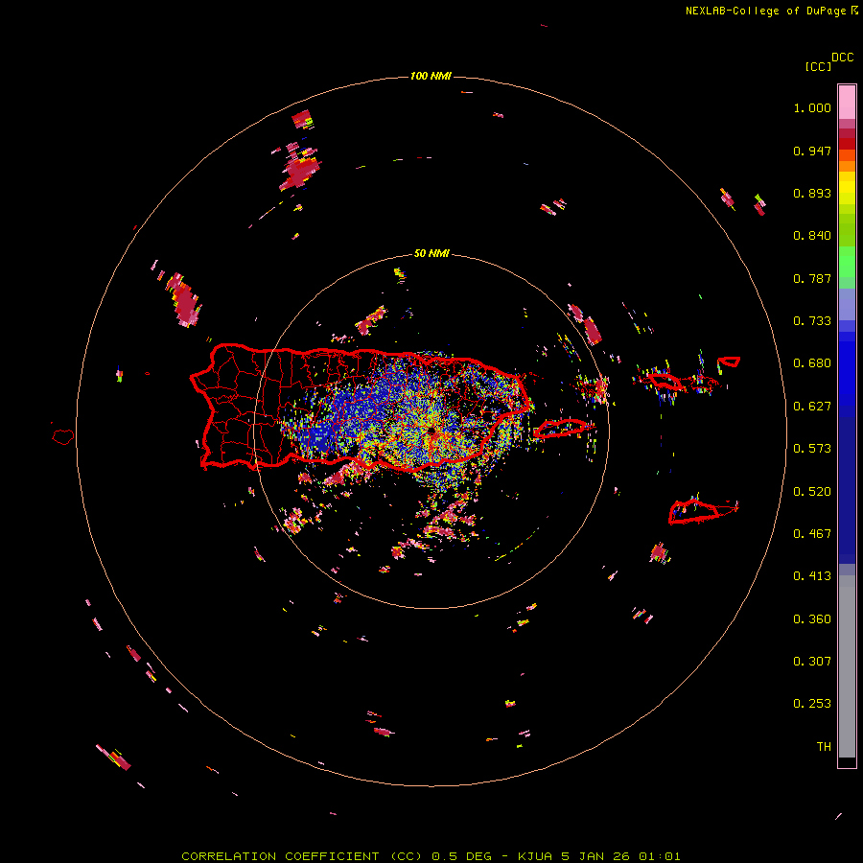Viewport: 863px width, 863px height.
Task: Pick the dark red color bar segment
Action: click(x=847, y=143)
